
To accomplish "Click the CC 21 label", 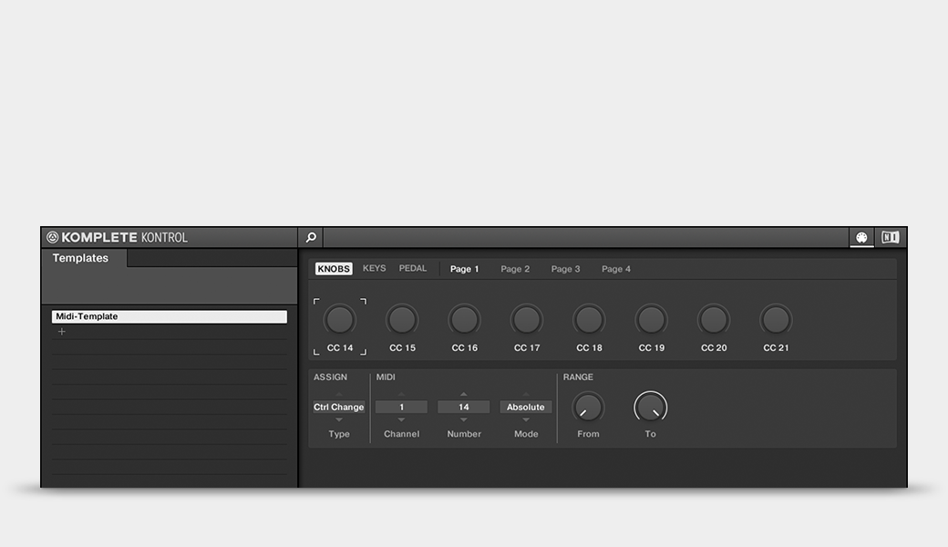I will click(776, 348).
